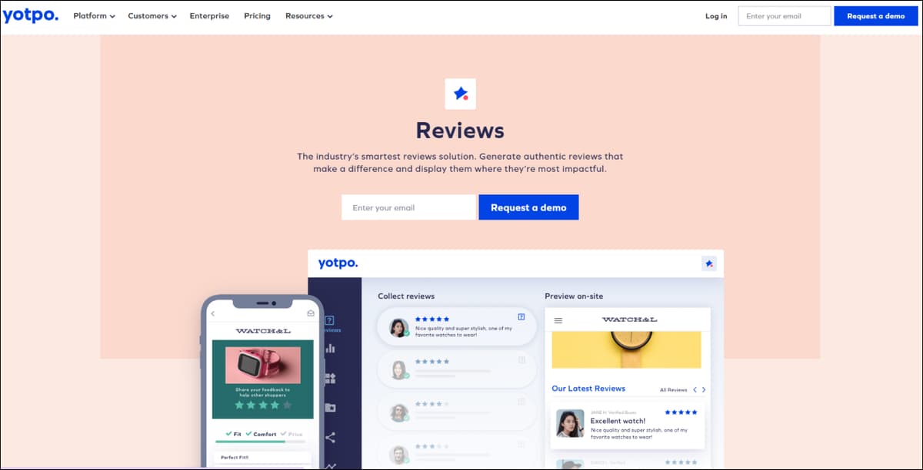Open the Pricing page
923x470 pixels.
257,16
